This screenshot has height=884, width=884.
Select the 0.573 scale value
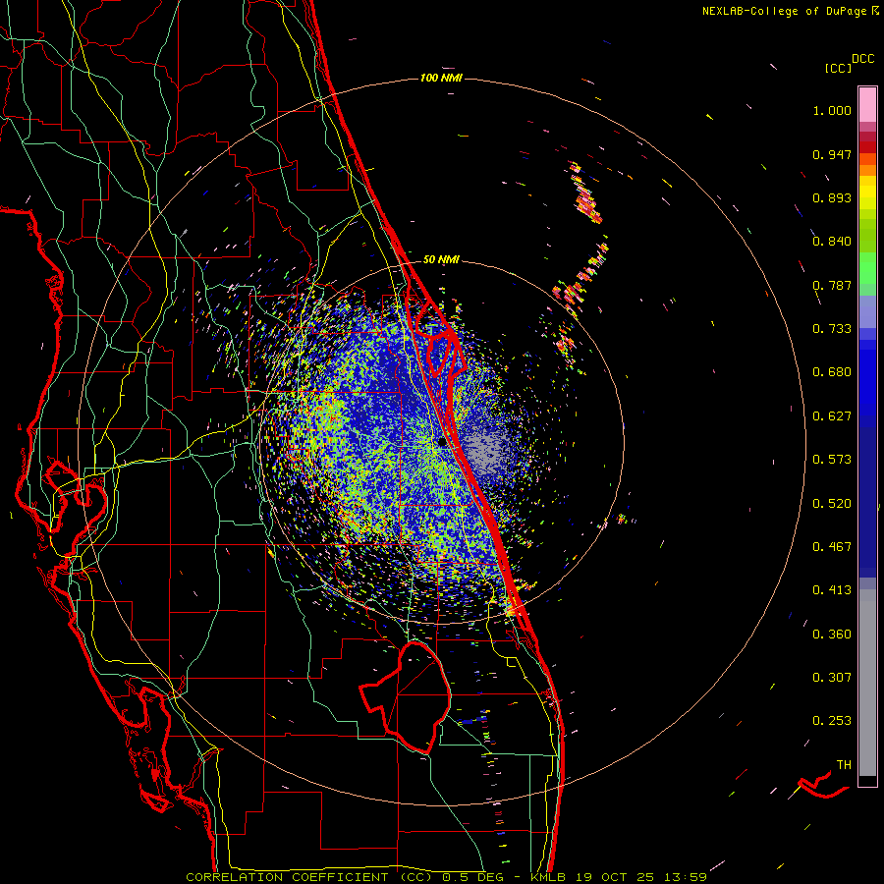coord(832,460)
